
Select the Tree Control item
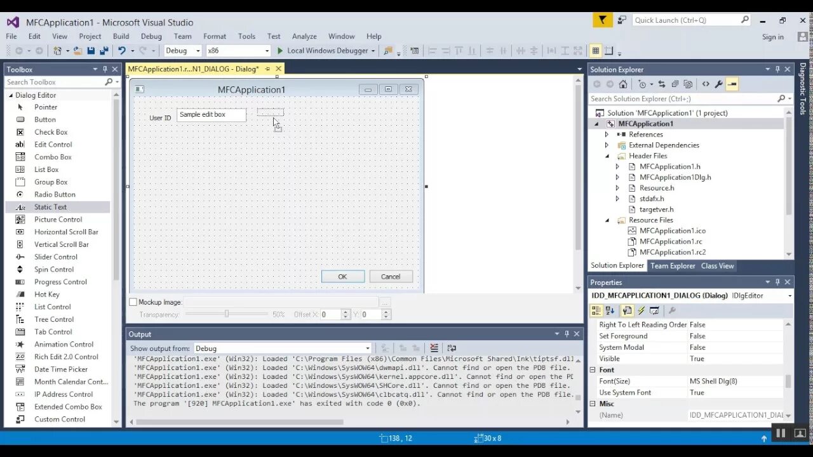click(53, 319)
